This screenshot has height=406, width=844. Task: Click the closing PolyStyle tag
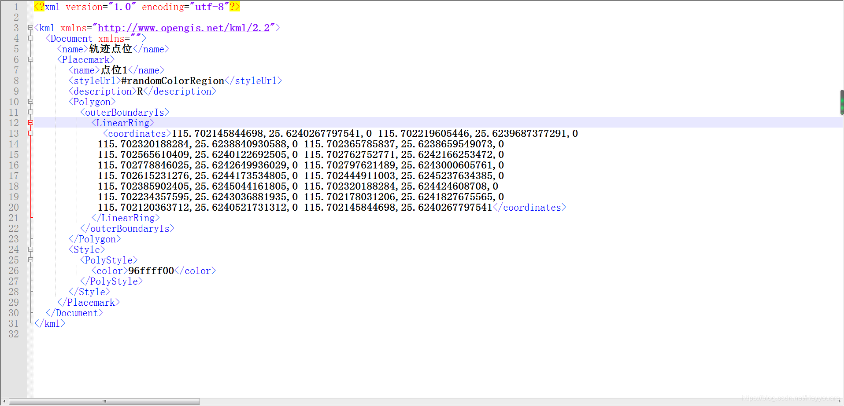pyautogui.click(x=111, y=282)
